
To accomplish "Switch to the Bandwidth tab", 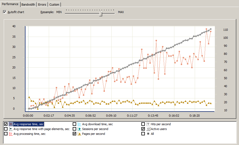I will coord(28,5).
